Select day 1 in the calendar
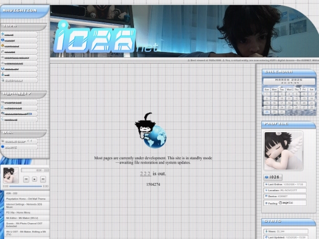This screenshot has width=319, height=239. 266,94
